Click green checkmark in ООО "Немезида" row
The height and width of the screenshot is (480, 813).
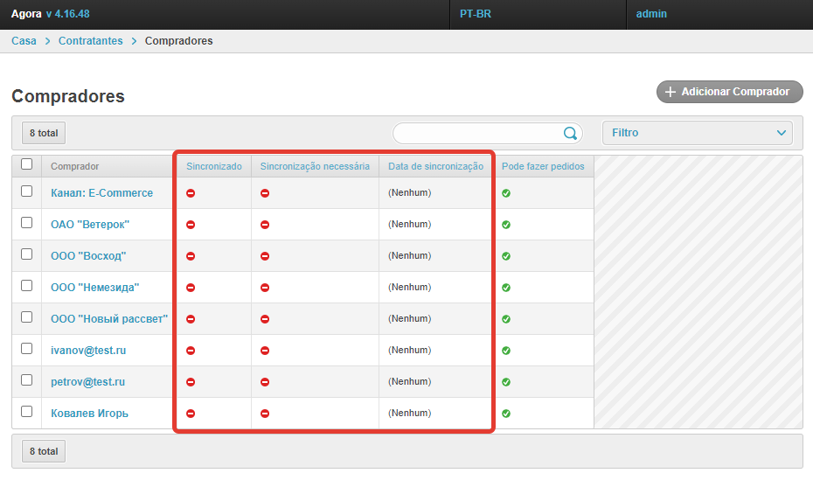506,288
